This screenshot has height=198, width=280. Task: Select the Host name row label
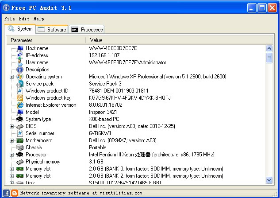pyautogui.click(x=37, y=48)
